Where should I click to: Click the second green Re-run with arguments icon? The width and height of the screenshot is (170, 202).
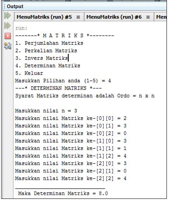coord(7,26)
